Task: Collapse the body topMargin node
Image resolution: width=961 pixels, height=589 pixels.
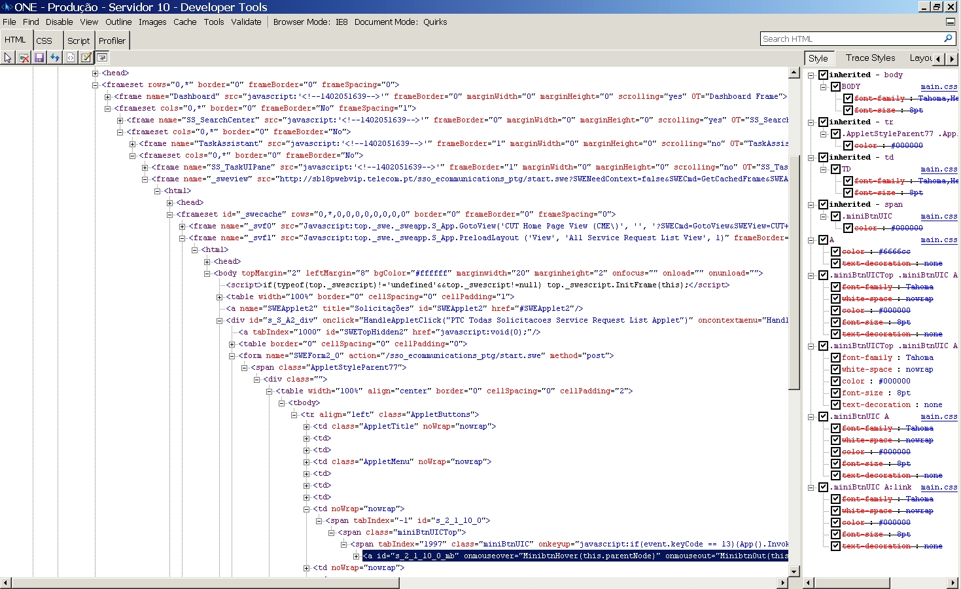Action: tap(207, 274)
